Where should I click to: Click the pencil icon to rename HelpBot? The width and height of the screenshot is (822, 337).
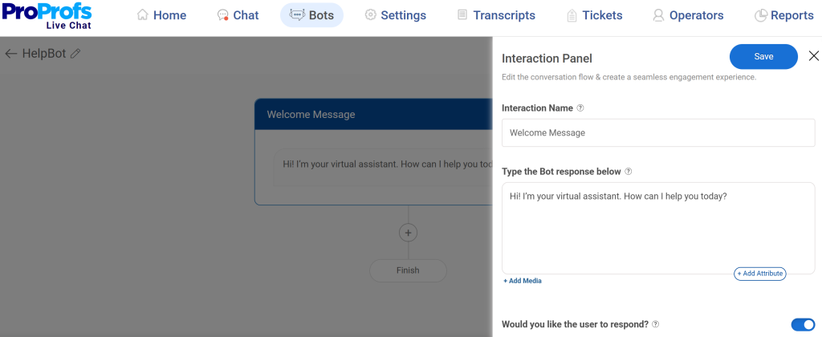tap(75, 54)
